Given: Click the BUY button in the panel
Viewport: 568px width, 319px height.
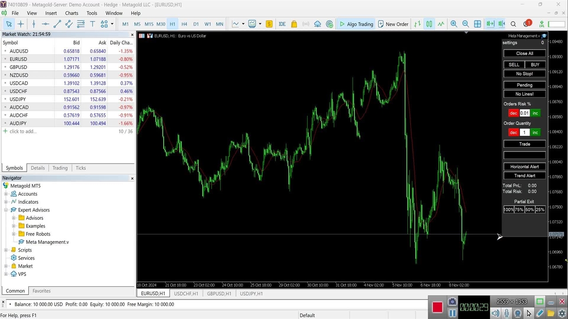Looking at the screenshot, I should [x=535, y=65].
